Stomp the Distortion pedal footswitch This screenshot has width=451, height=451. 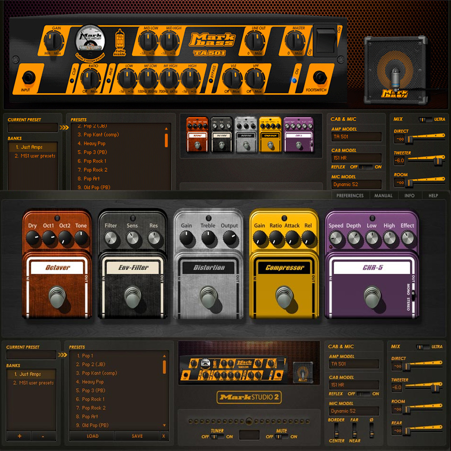click(209, 297)
